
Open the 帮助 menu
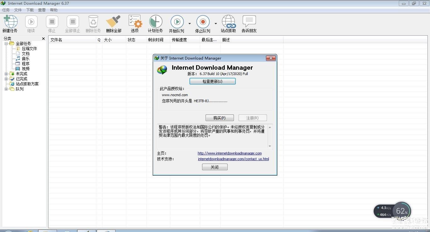pos(54,10)
